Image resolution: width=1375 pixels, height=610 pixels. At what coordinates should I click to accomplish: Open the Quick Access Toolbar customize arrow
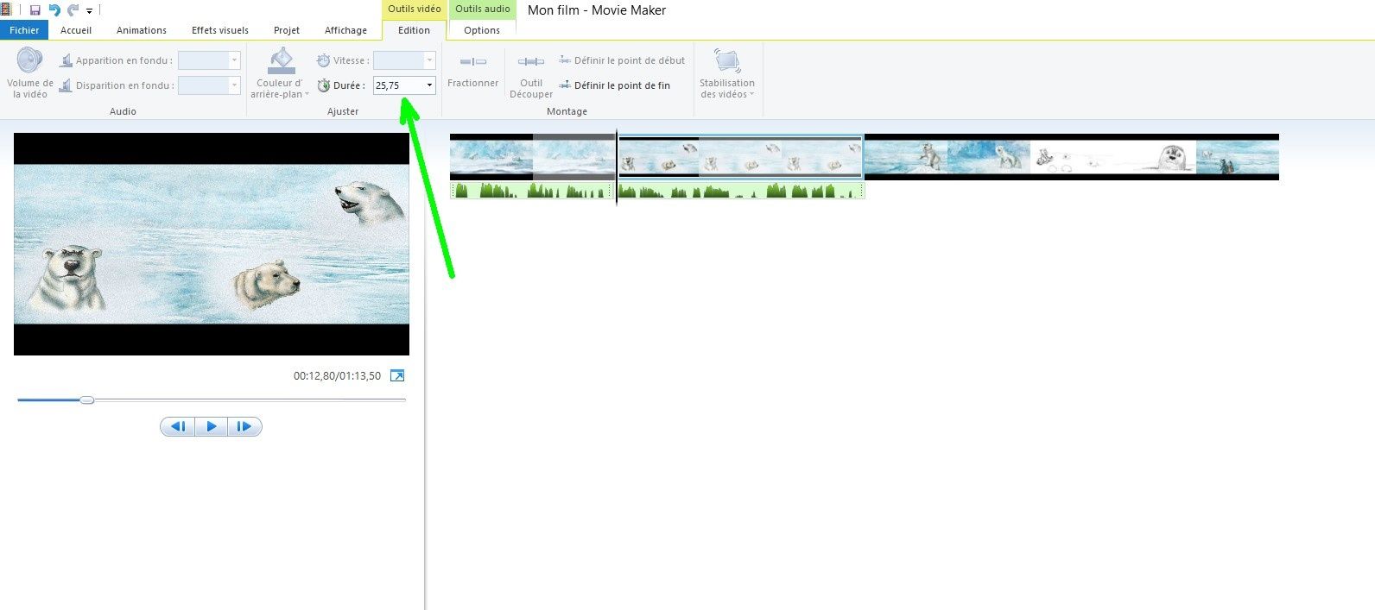pyautogui.click(x=89, y=11)
